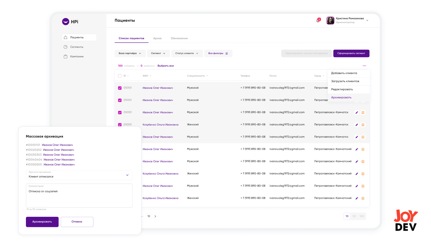Screen dimensions: 431x242
Task: Uncheck the Козубенко Ольга Ивановна row checkbox
Action: coord(120,125)
